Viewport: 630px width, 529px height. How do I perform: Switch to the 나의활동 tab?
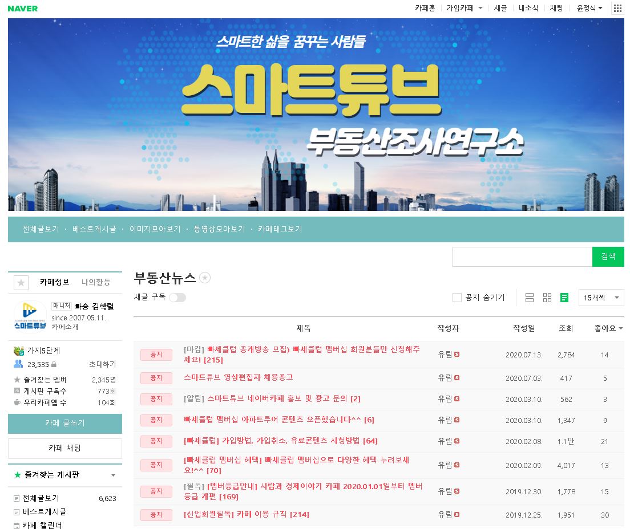click(x=96, y=282)
